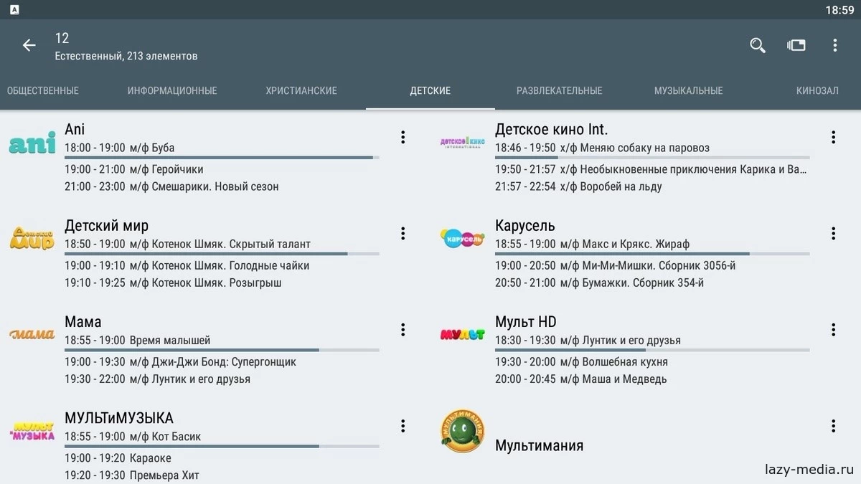861x484 pixels.
Task: Open the three-dot menu for Детский мир
Action: 403,233
